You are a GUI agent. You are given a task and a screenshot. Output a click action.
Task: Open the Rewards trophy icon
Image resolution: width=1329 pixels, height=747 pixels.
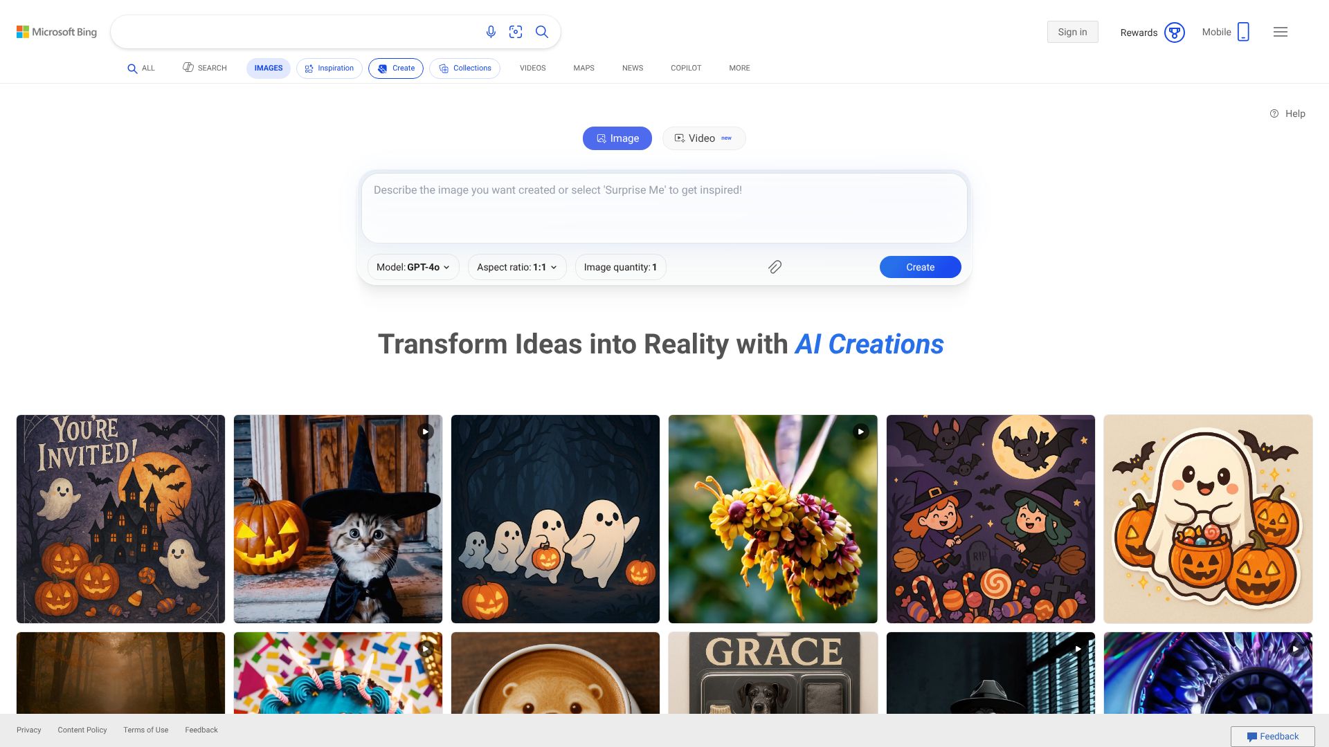point(1175,33)
